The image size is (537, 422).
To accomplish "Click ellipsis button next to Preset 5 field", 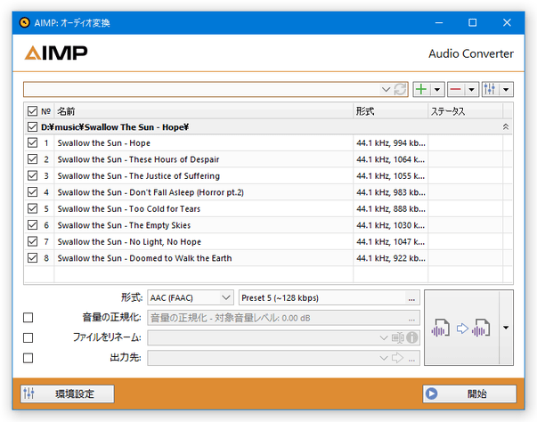I will 411,297.
